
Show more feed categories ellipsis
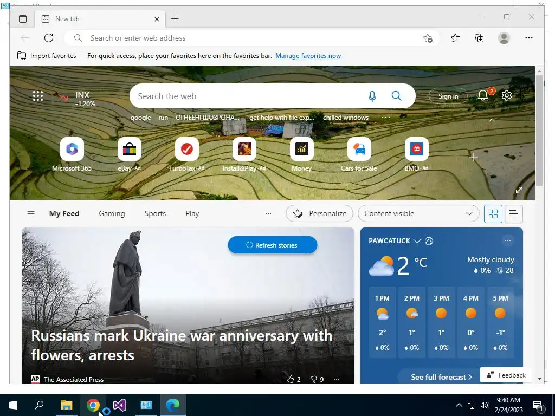[268, 213]
